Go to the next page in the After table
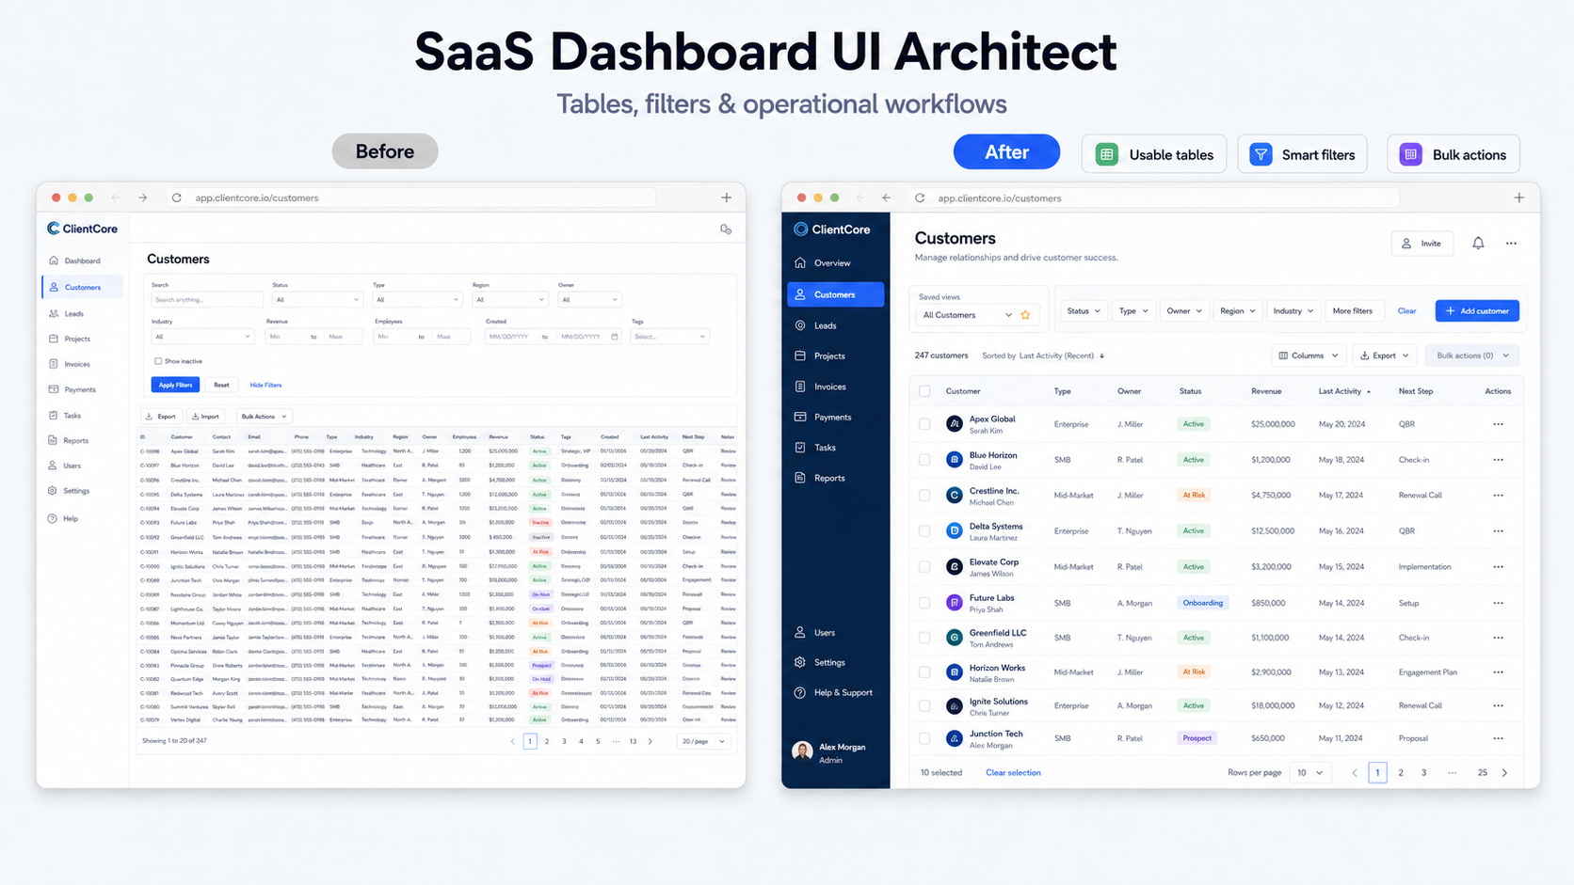 point(1504,773)
